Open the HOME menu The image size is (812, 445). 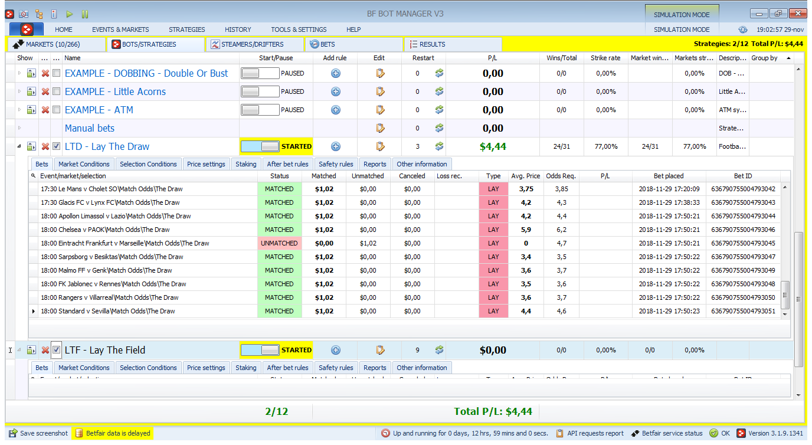[x=64, y=30]
